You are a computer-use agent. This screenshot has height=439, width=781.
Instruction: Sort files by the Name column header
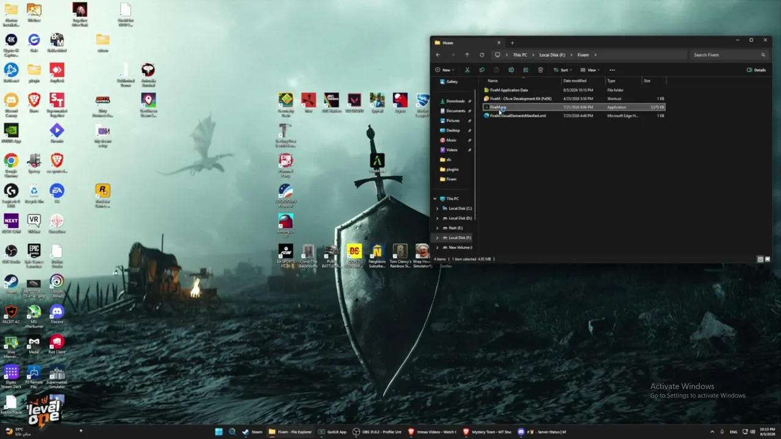pos(522,81)
